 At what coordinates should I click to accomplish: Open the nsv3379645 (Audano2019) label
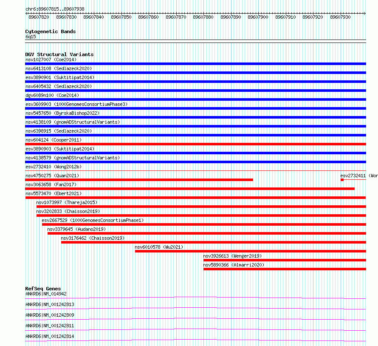click(76, 229)
